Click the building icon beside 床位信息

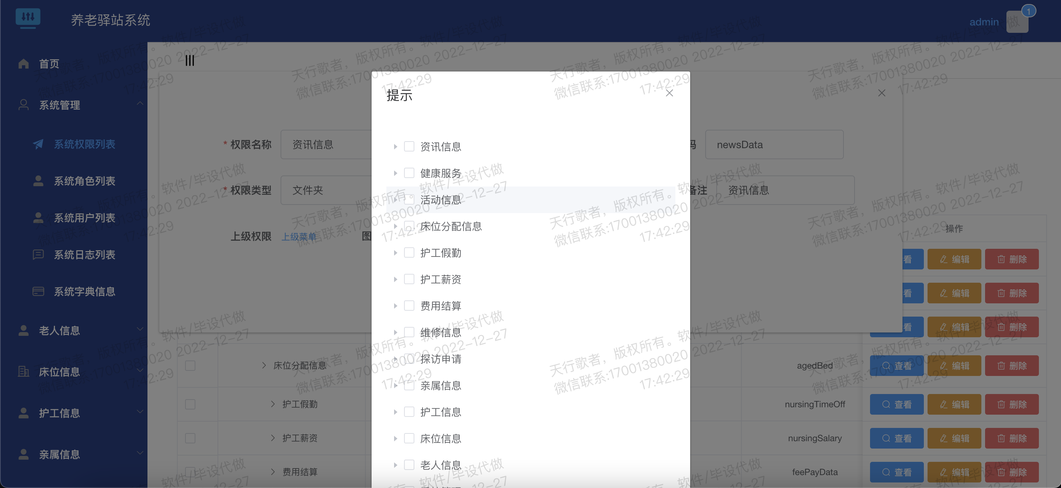(24, 372)
